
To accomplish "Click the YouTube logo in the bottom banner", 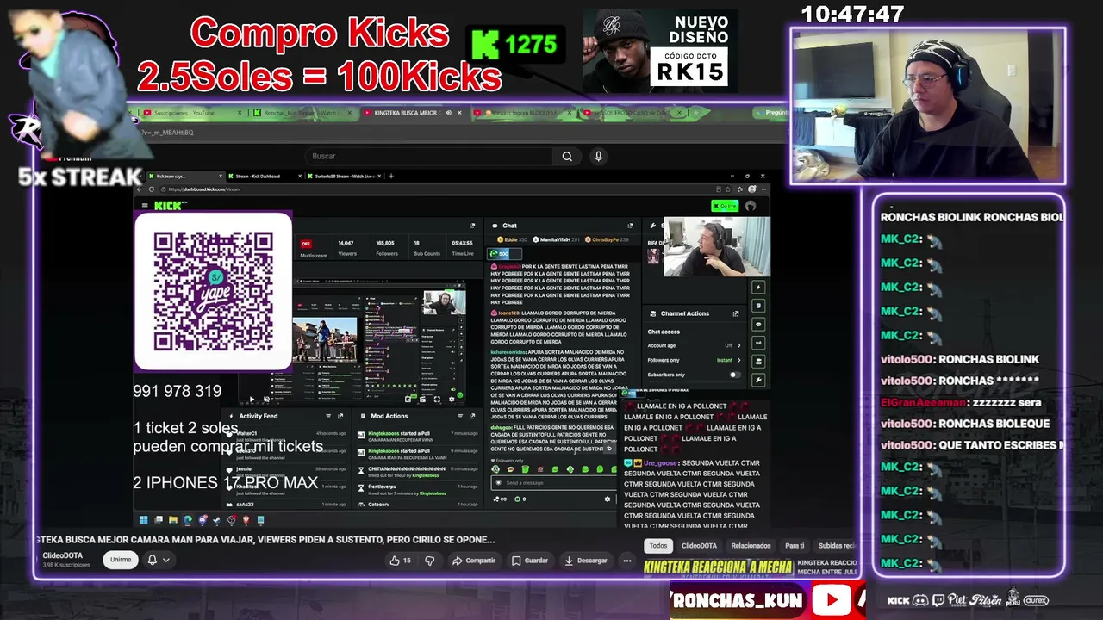I will (832, 600).
